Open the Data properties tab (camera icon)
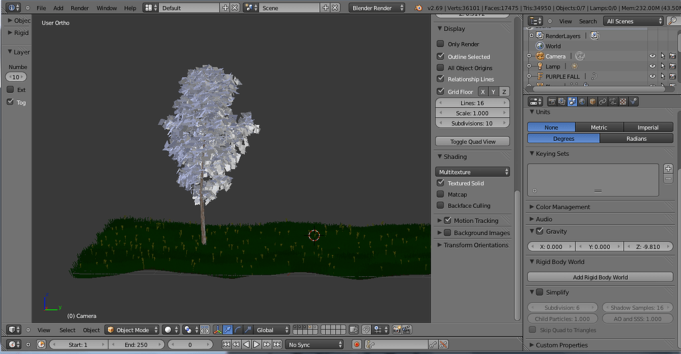The width and height of the screenshot is (681, 354). pos(613,102)
